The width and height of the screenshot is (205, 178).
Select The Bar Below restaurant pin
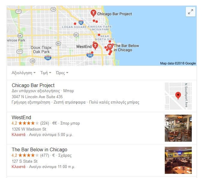[x=110, y=47]
